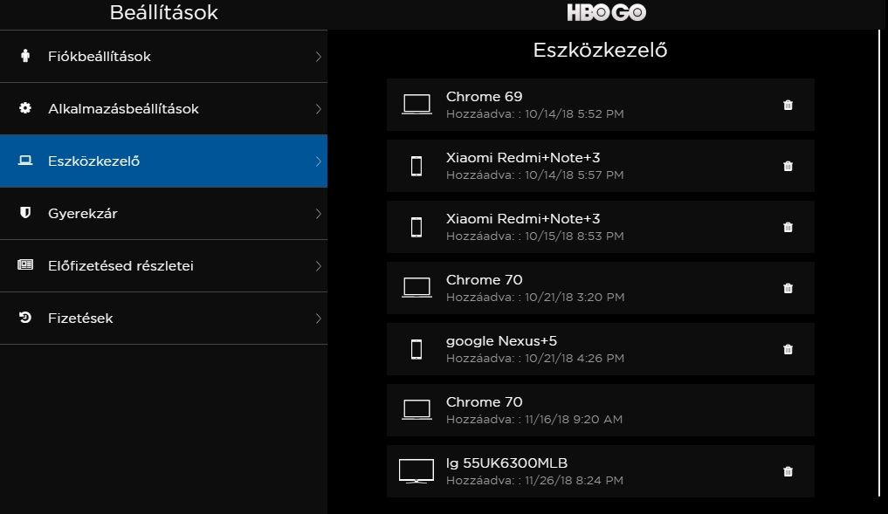Click the Eszközkezelő page title
Image resolution: width=888 pixels, height=514 pixels.
pyautogui.click(x=601, y=51)
